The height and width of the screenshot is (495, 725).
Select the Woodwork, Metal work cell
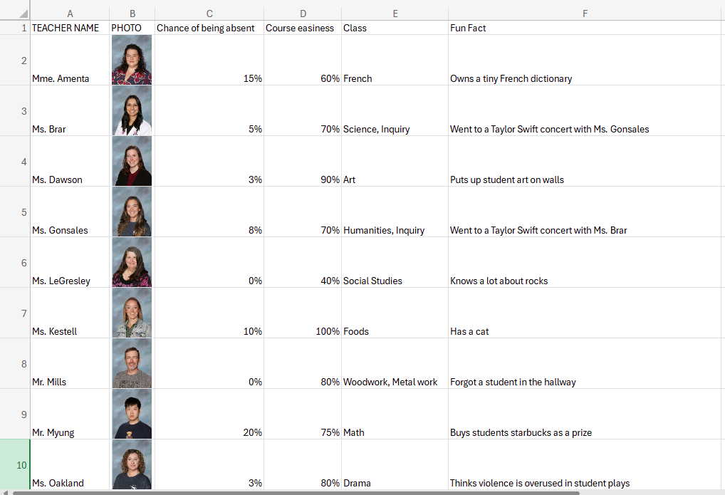pos(395,363)
